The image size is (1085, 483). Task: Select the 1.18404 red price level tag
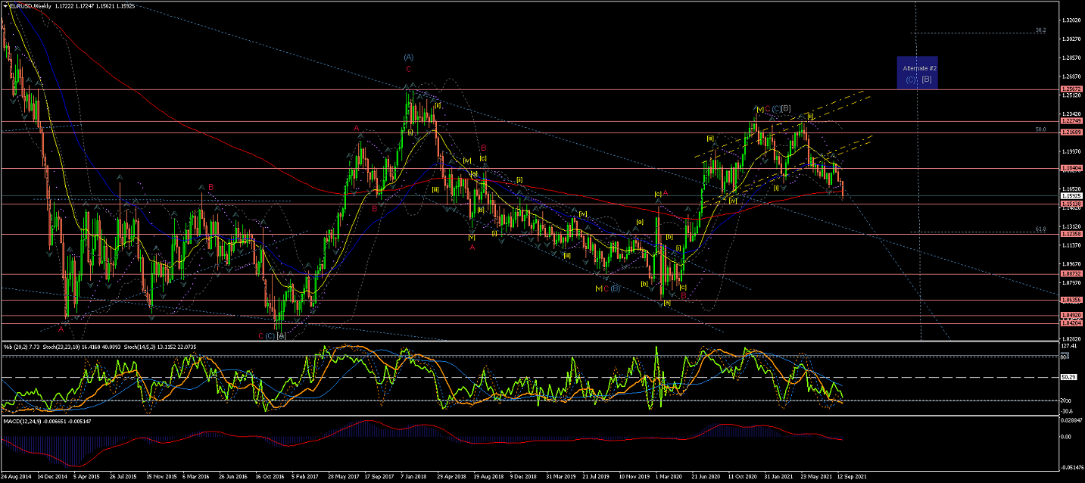(x=1071, y=168)
